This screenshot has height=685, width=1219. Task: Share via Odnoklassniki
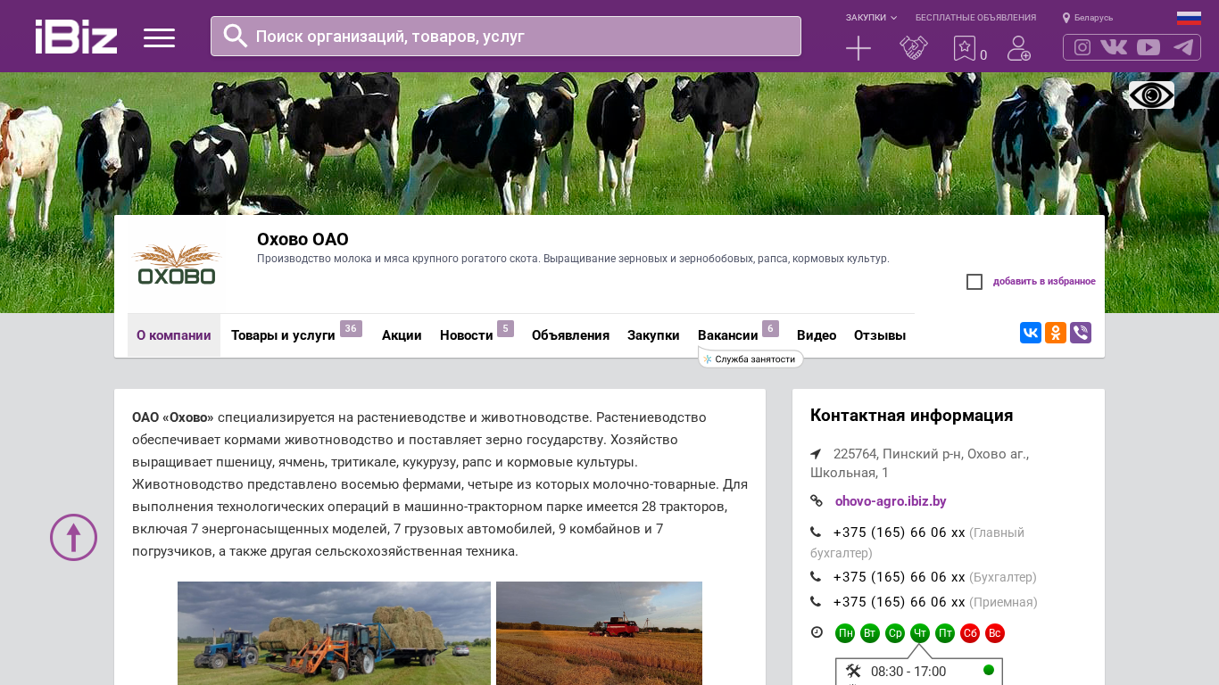1056,333
